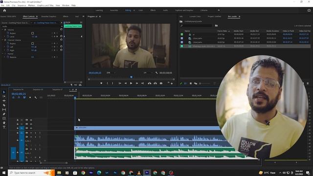313x176 pixels.
Task: Expand the Left channel property
Action: click(x=4, y=47)
